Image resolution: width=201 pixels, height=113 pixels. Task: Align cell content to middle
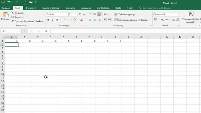point(95,14)
